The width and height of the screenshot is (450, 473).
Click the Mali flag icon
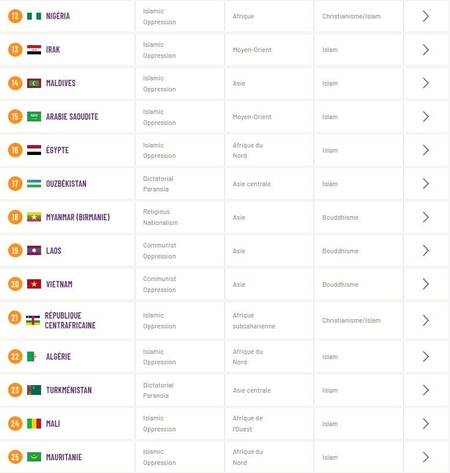pos(34,423)
